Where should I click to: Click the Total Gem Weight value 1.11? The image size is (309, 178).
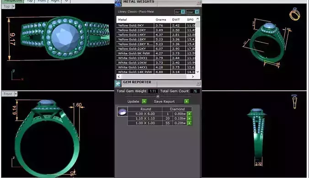pyautogui.click(x=153, y=91)
